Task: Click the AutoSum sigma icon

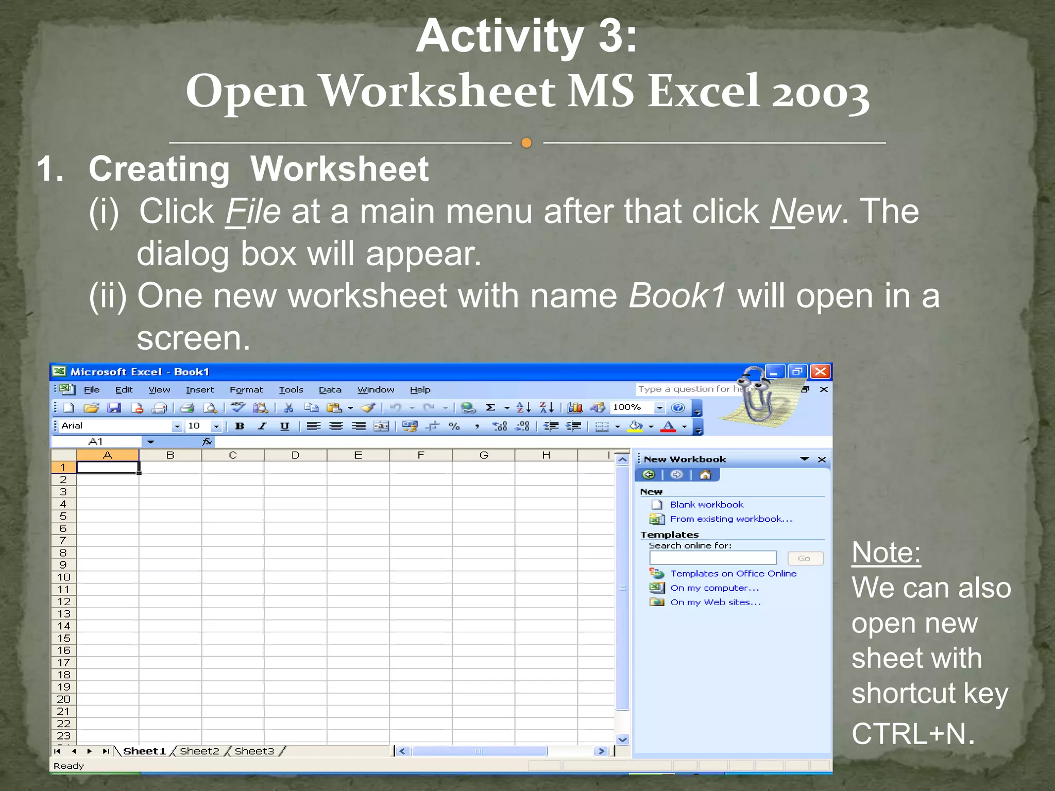Action: (491, 408)
